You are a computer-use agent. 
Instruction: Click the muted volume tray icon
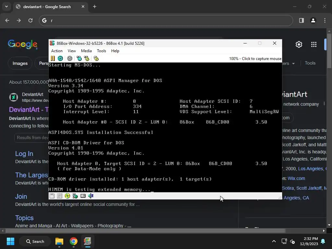coord(292,241)
